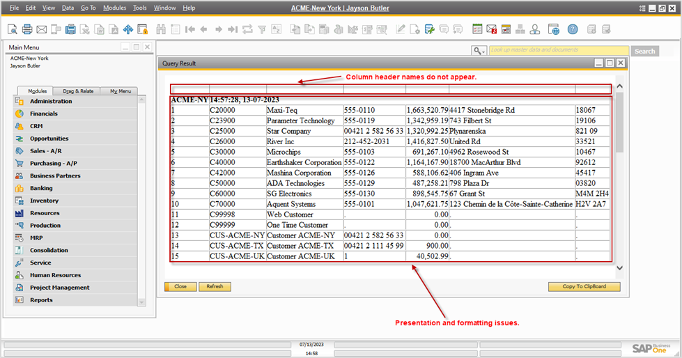Expand the Reports module
This screenshot has width=682, height=358.
(x=40, y=299)
